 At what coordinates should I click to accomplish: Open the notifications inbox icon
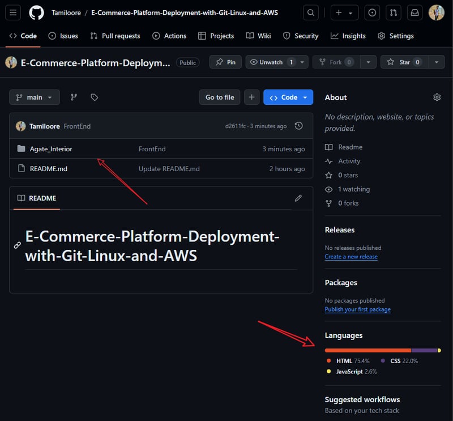tap(414, 12)
